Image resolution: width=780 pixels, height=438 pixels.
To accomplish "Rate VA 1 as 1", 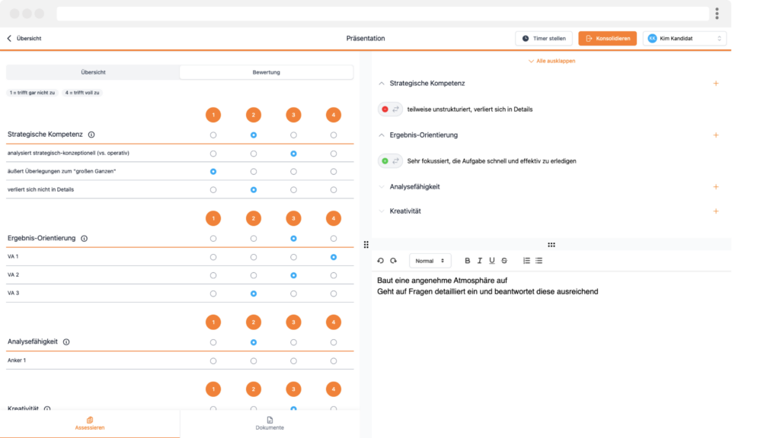I will pyautogui.click(x=213, y=257).
